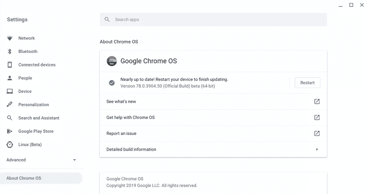Screen dimensions: 367x194
Task: Click the Network wifi icon in sidebar
Action: coord(10,38)
